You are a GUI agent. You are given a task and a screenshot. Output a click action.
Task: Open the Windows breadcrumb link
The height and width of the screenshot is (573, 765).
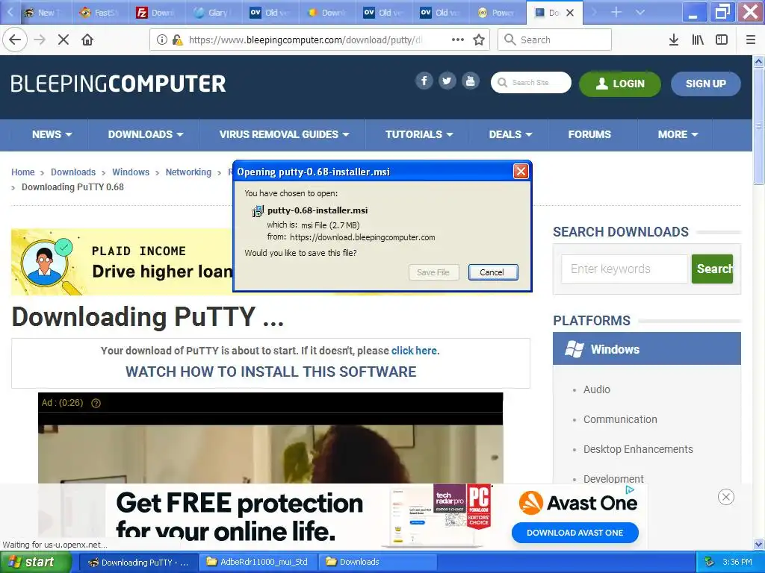131,172
